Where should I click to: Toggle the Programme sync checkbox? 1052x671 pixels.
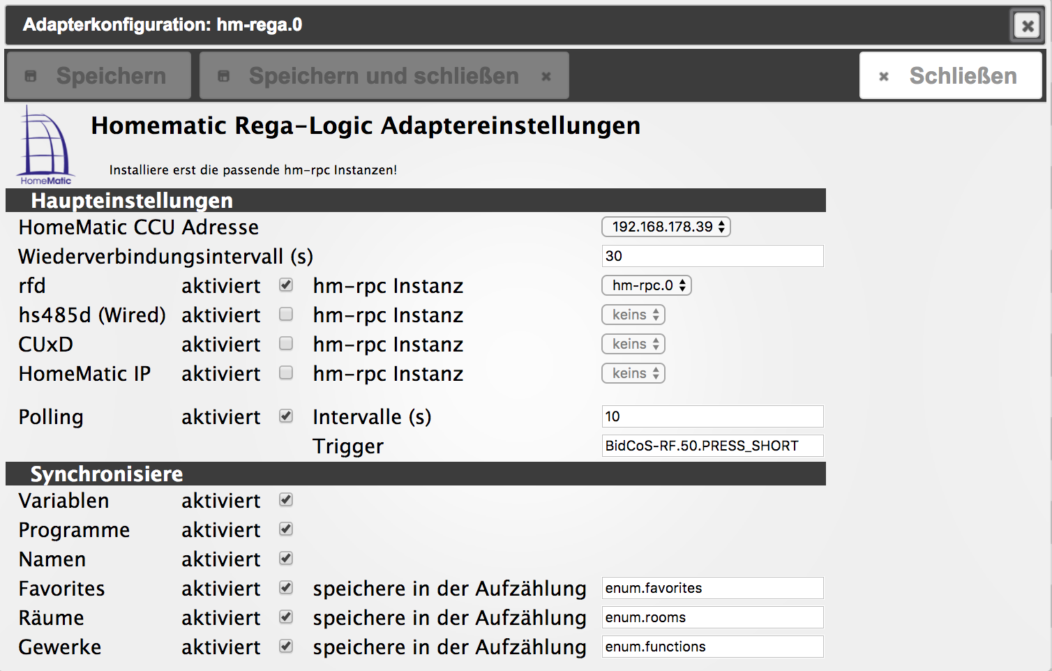click(x=286, y=529)
